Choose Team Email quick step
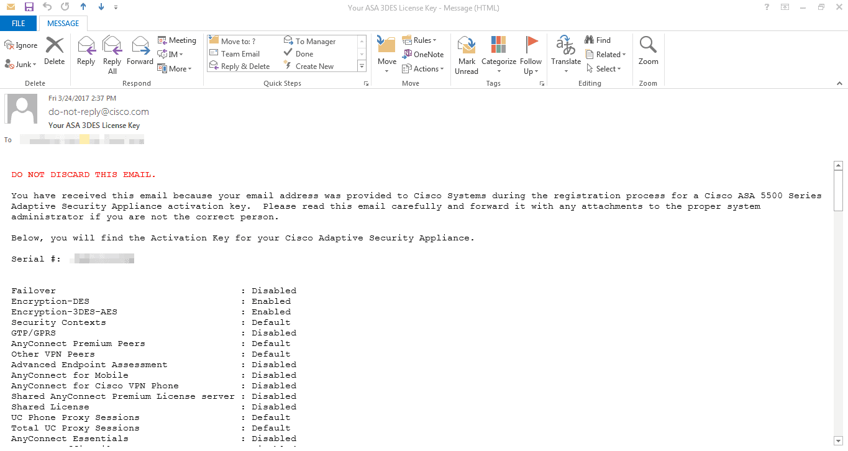The height and width of the screenshot is (451, 848). coord(244,53)
